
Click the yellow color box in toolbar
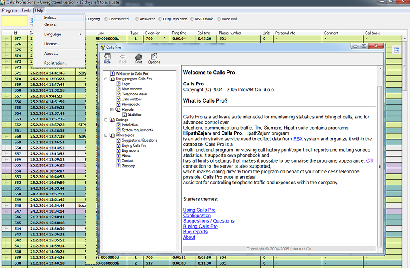[x=15, y=21]
